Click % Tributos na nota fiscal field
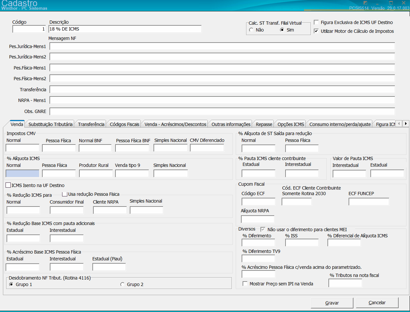The image size is (410, 312). [345, 283]
